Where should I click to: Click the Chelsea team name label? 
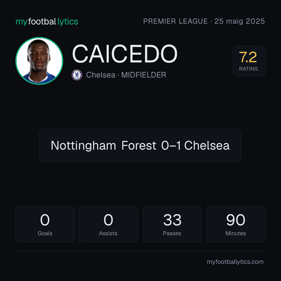point(101,75)
